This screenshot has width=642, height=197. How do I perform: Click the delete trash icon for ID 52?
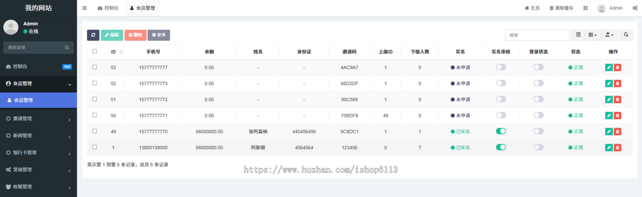pos(617,83)
